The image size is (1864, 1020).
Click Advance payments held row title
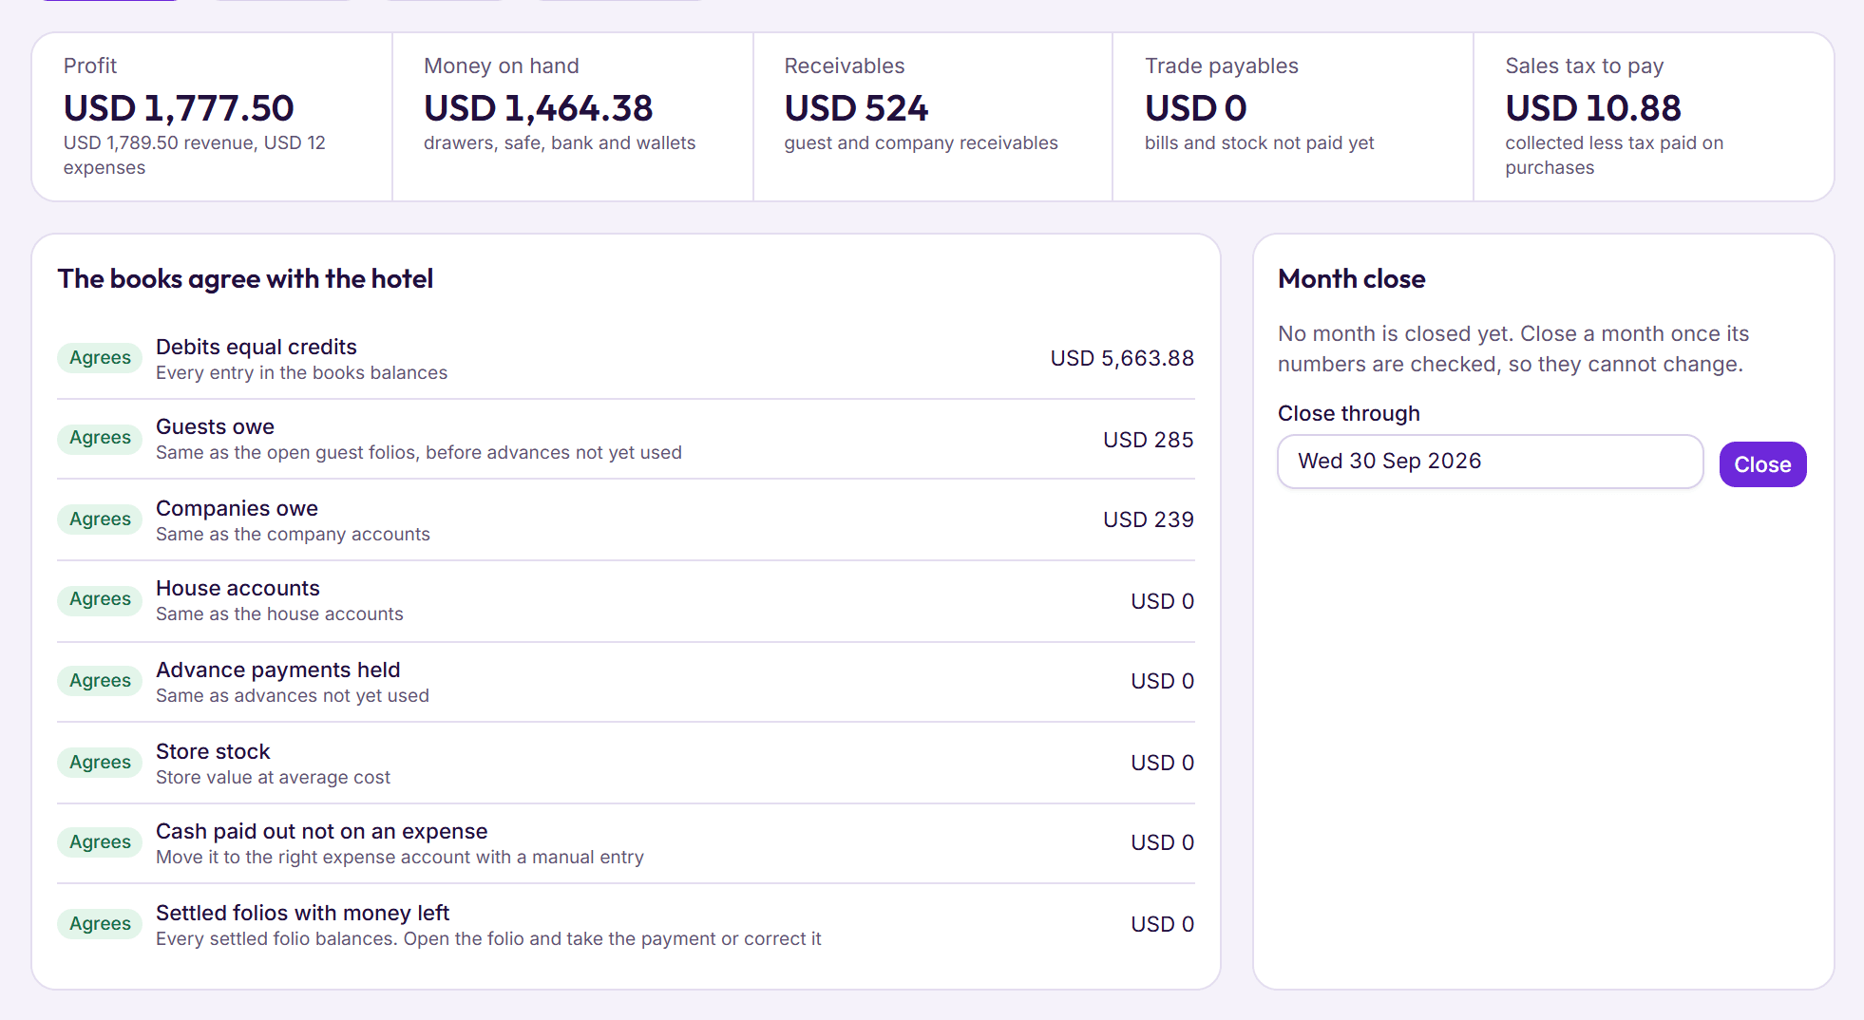coord(278,670)
